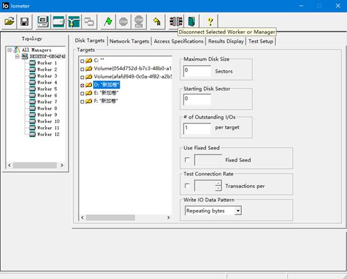The height and width of the screenshot is (279, 347).
Task: Open the Results Display tab
Action: (226, 41)
